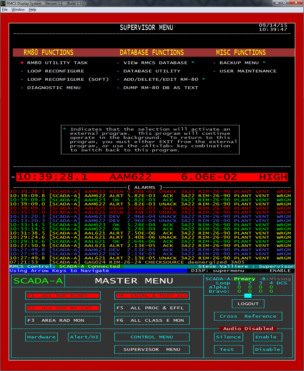Click the red diamond beside RM80 UTILITY TASK
The width and height of the screenshot is (304, 371).
(22, 63)
